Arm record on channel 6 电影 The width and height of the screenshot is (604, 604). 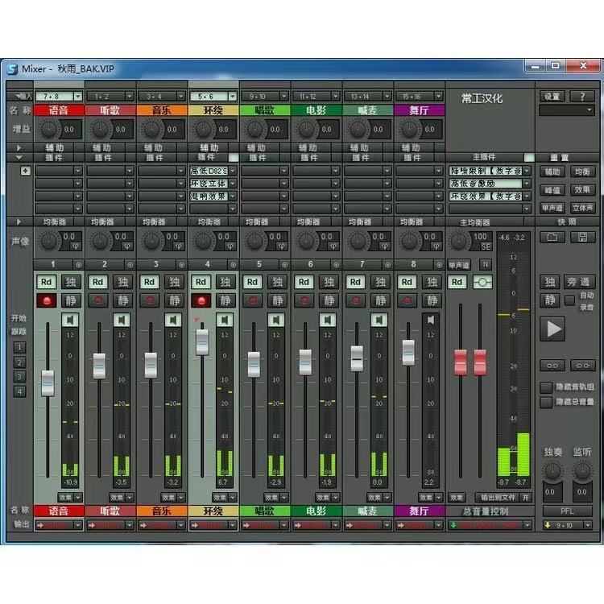304,300
